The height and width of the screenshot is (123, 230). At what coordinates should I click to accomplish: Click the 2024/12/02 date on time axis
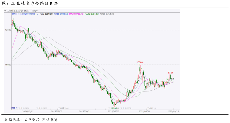pyautogui.click(x=28, y=111)
